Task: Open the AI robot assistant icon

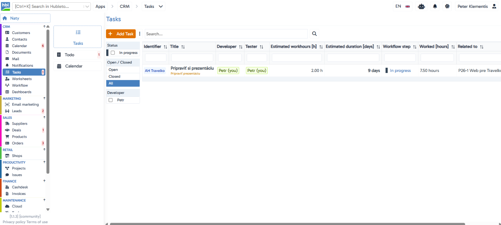Action: [421, 6]
